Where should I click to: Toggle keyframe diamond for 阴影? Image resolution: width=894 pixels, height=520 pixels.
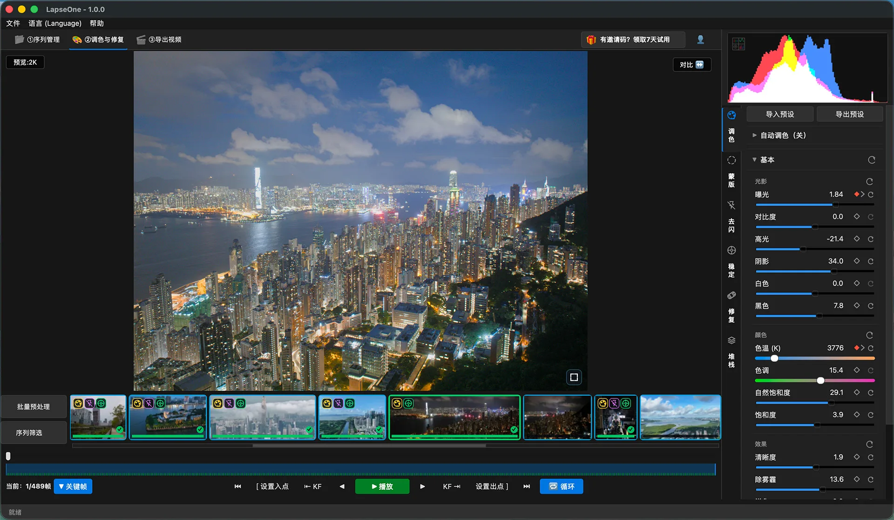(857, 261)
